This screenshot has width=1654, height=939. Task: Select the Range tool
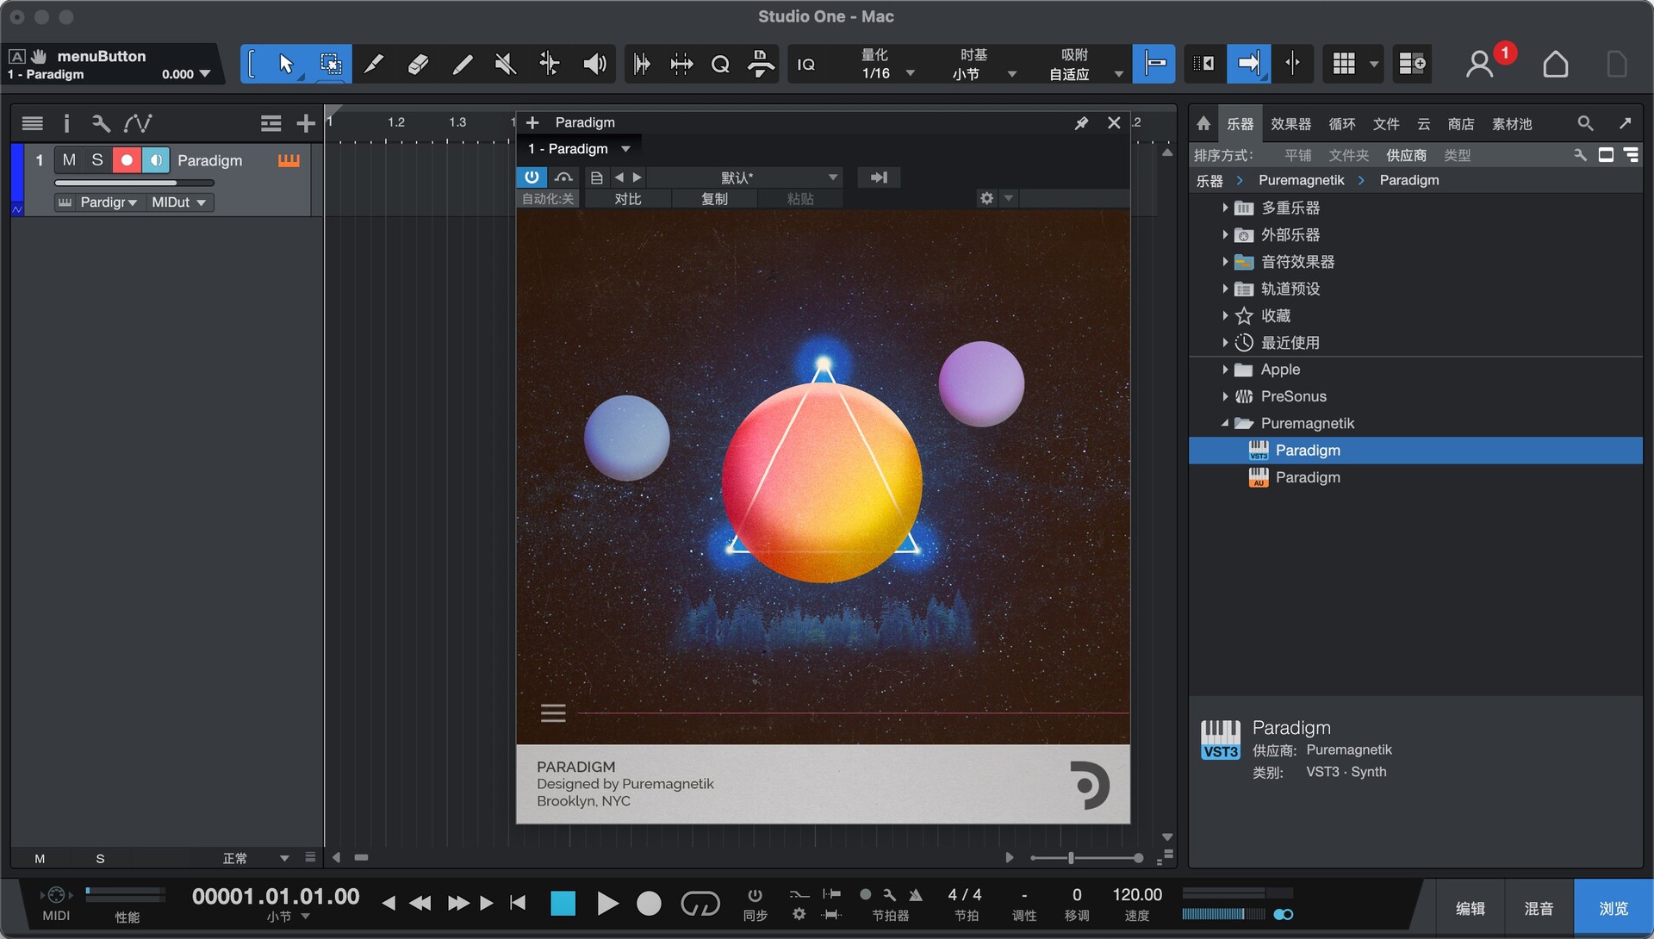(331, 64)
